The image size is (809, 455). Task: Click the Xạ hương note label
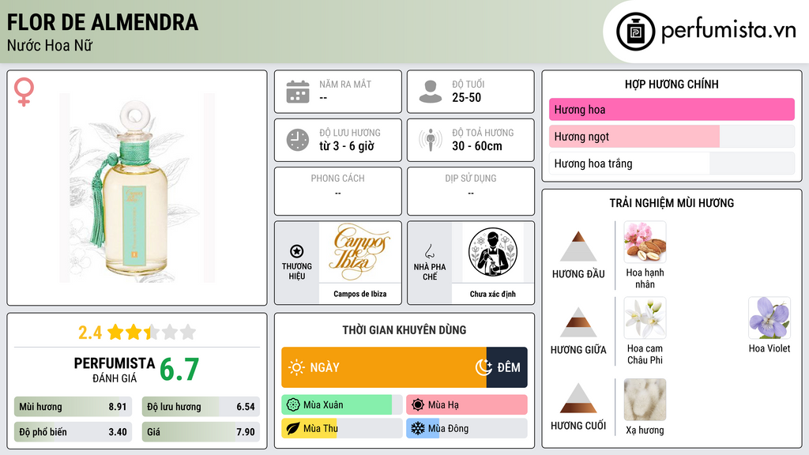click(645, 431)
